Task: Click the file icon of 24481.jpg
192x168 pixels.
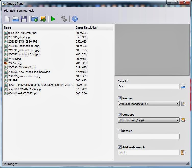Action: point(6,59)
